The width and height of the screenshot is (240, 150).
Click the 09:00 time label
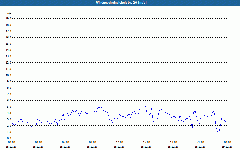[x=93, y=142]
